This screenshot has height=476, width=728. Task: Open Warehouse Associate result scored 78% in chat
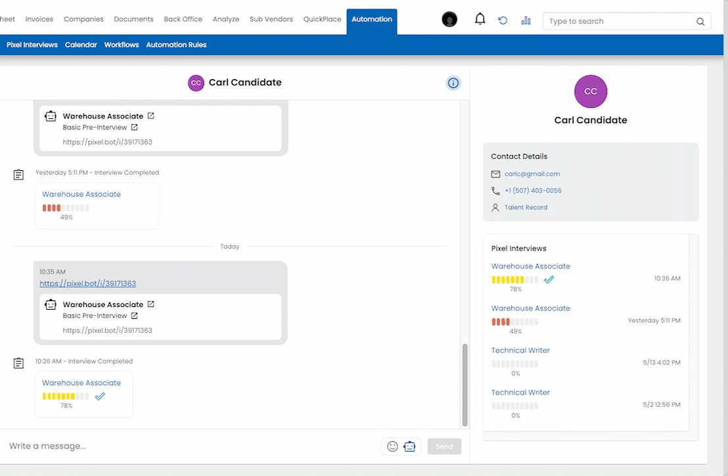tap(81, 383)
